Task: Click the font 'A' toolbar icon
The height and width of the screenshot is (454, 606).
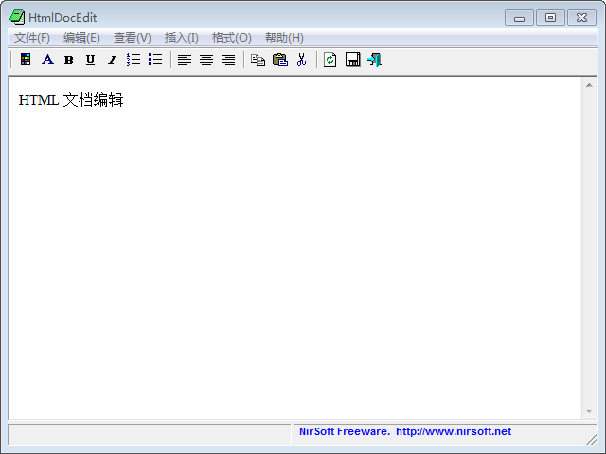Action: point(47,60)
